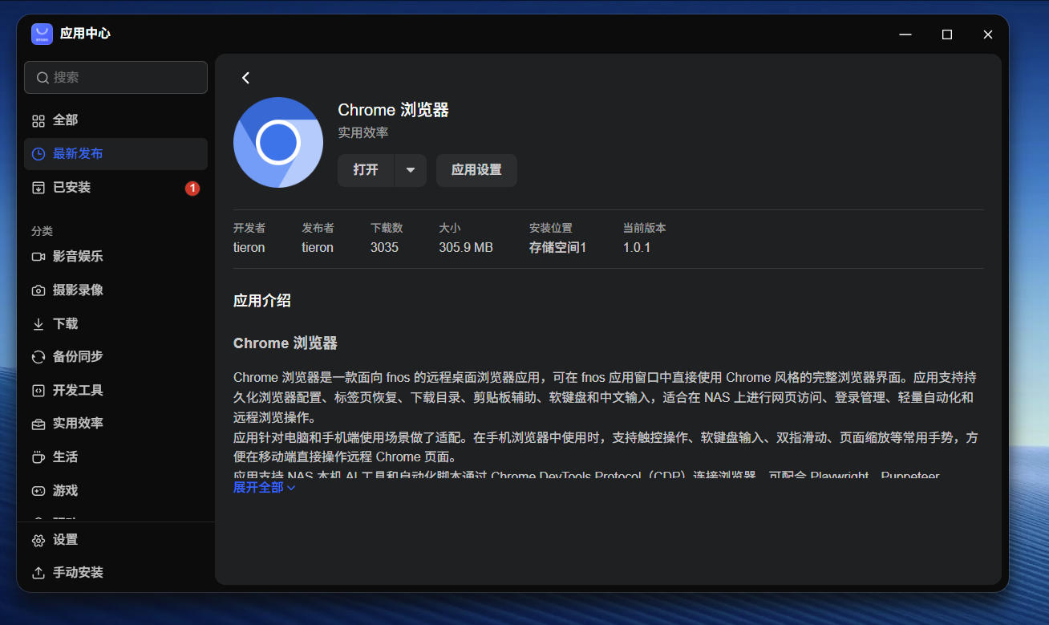1049x625 pixels.
Task: Select the 最新发布 clock icon
Action: [x=38, y=154]
